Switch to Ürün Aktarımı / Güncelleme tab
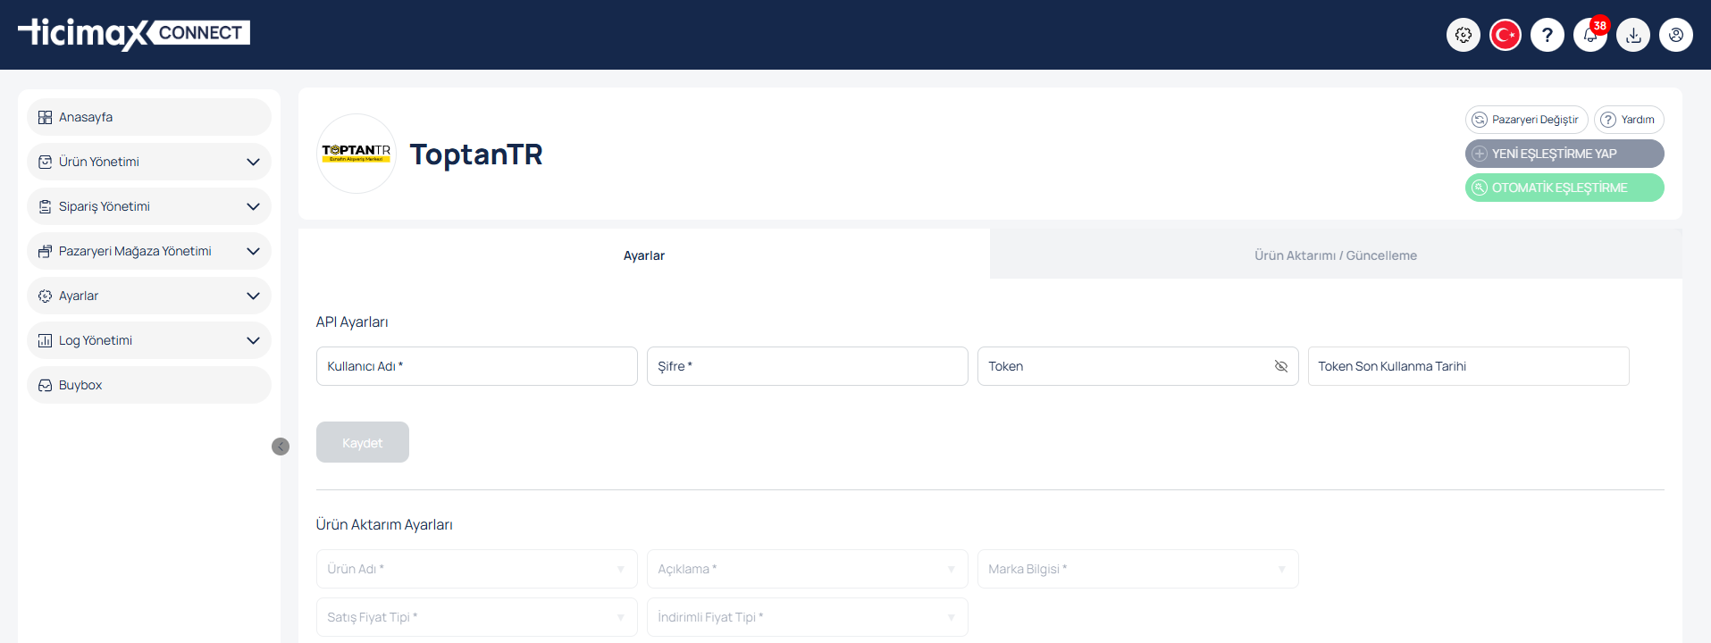 tap(1335, 255)
